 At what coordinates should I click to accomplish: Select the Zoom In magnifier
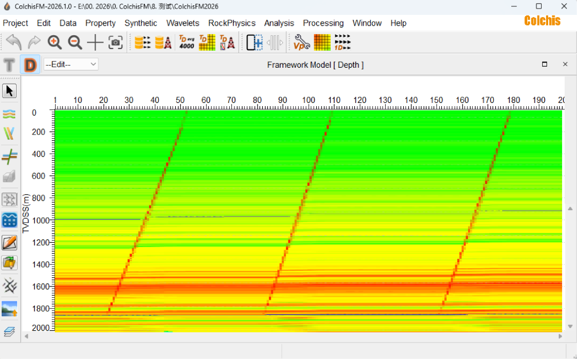coord(54,43)
